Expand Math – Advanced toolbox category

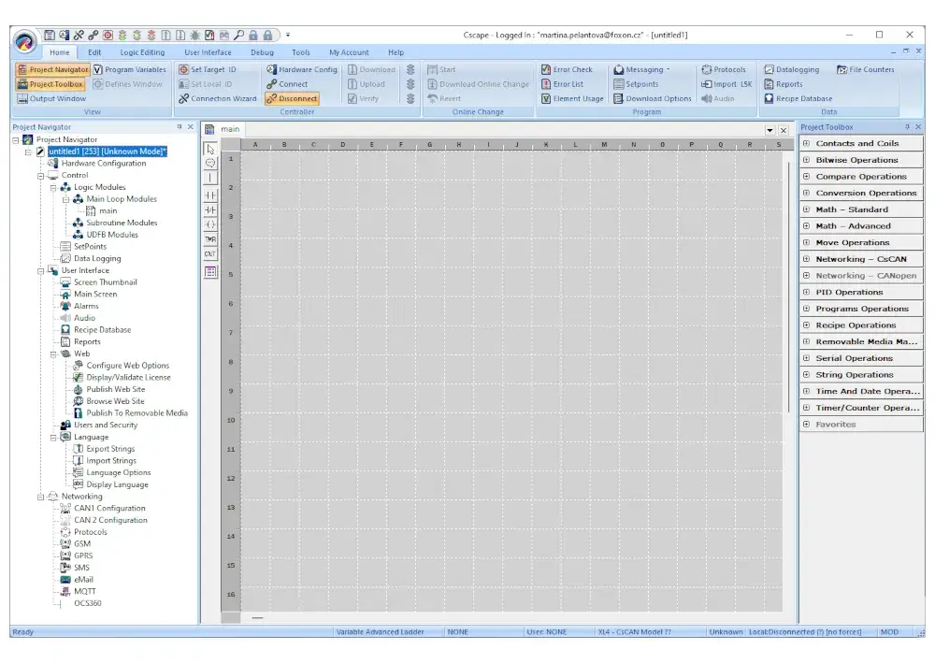coord(806,226)
